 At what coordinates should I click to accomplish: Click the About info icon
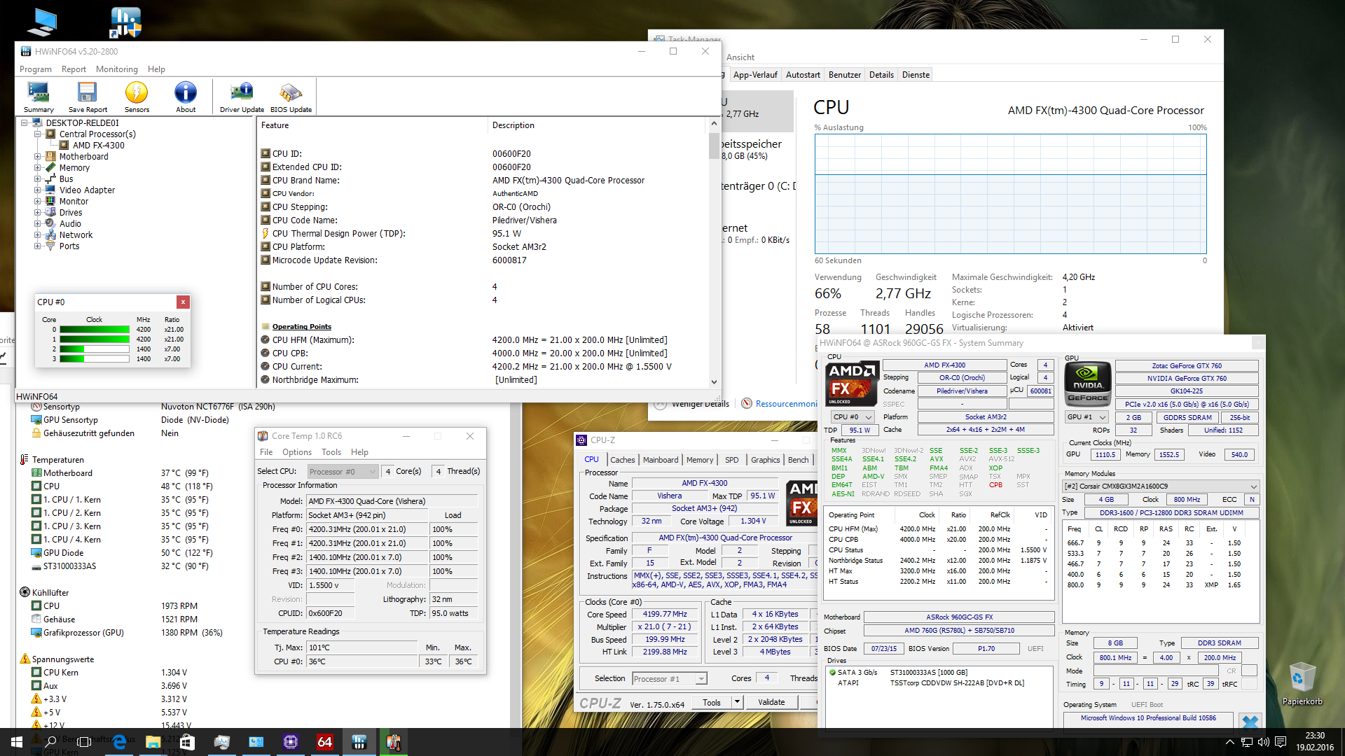[186, 97]
